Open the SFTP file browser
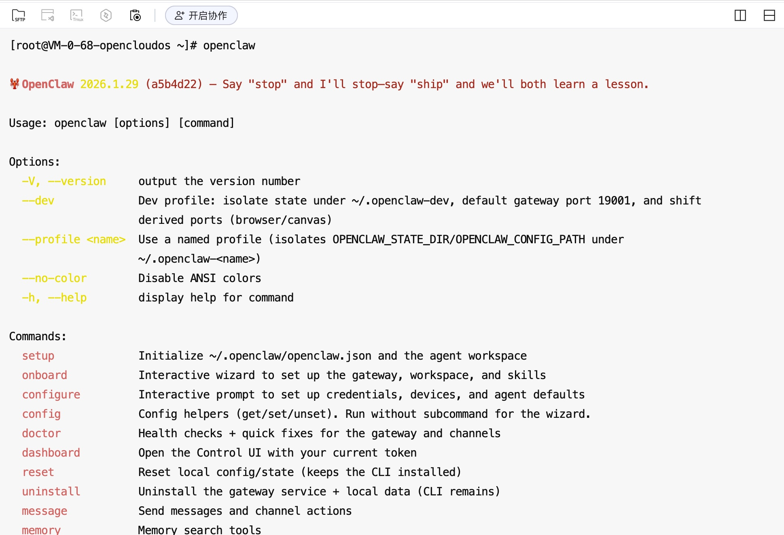The height and width of the screenshot is (535, 784). (x=19, y=15)
